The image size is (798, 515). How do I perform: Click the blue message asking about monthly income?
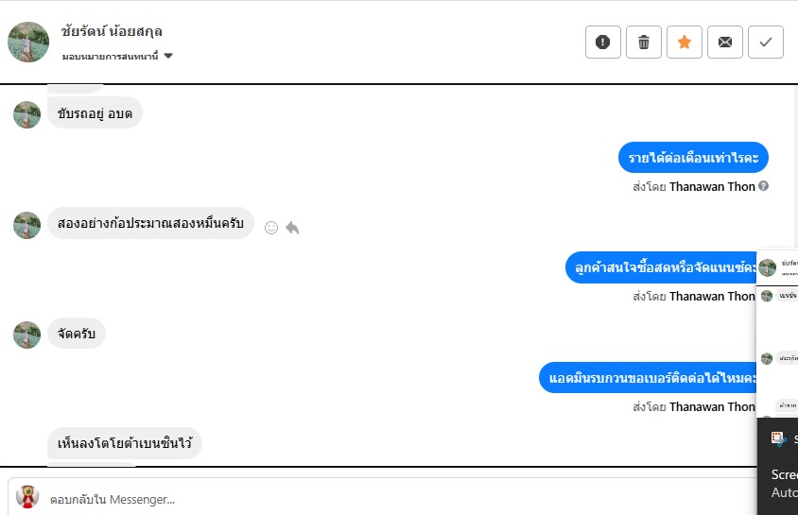(x=693, y=157)
